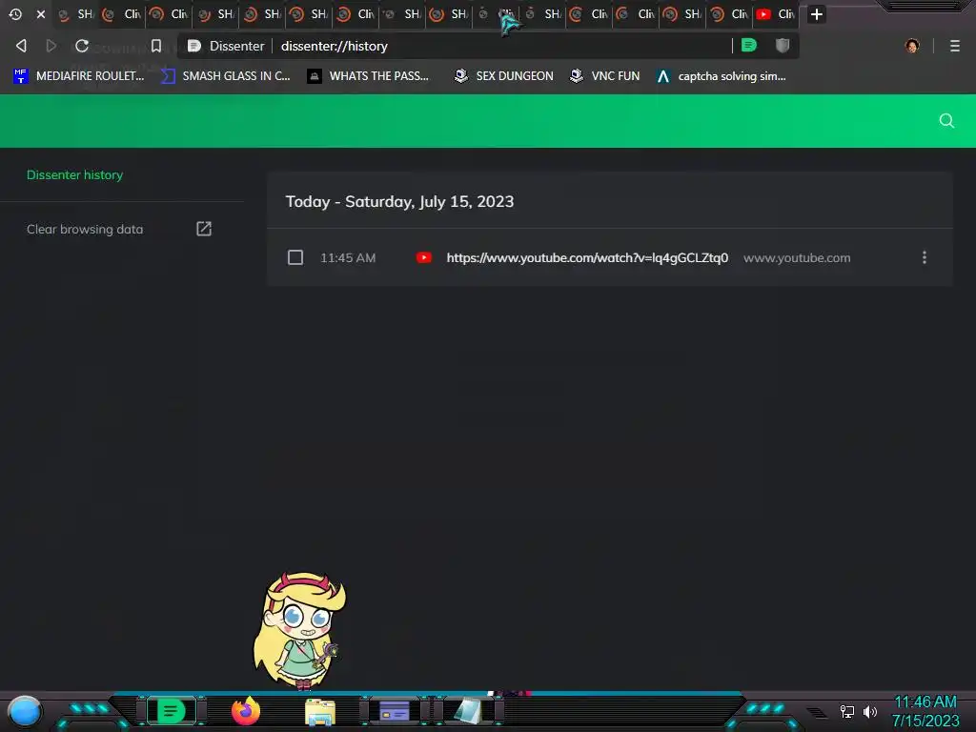This screenshot has height=732, width=976.
Task: Open SEX DUNGEON bookmark
Action: (504, 76)
